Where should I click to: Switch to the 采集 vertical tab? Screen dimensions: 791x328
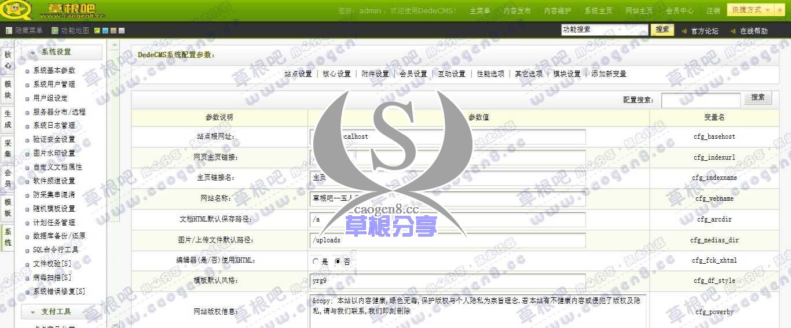coord(8,149)
